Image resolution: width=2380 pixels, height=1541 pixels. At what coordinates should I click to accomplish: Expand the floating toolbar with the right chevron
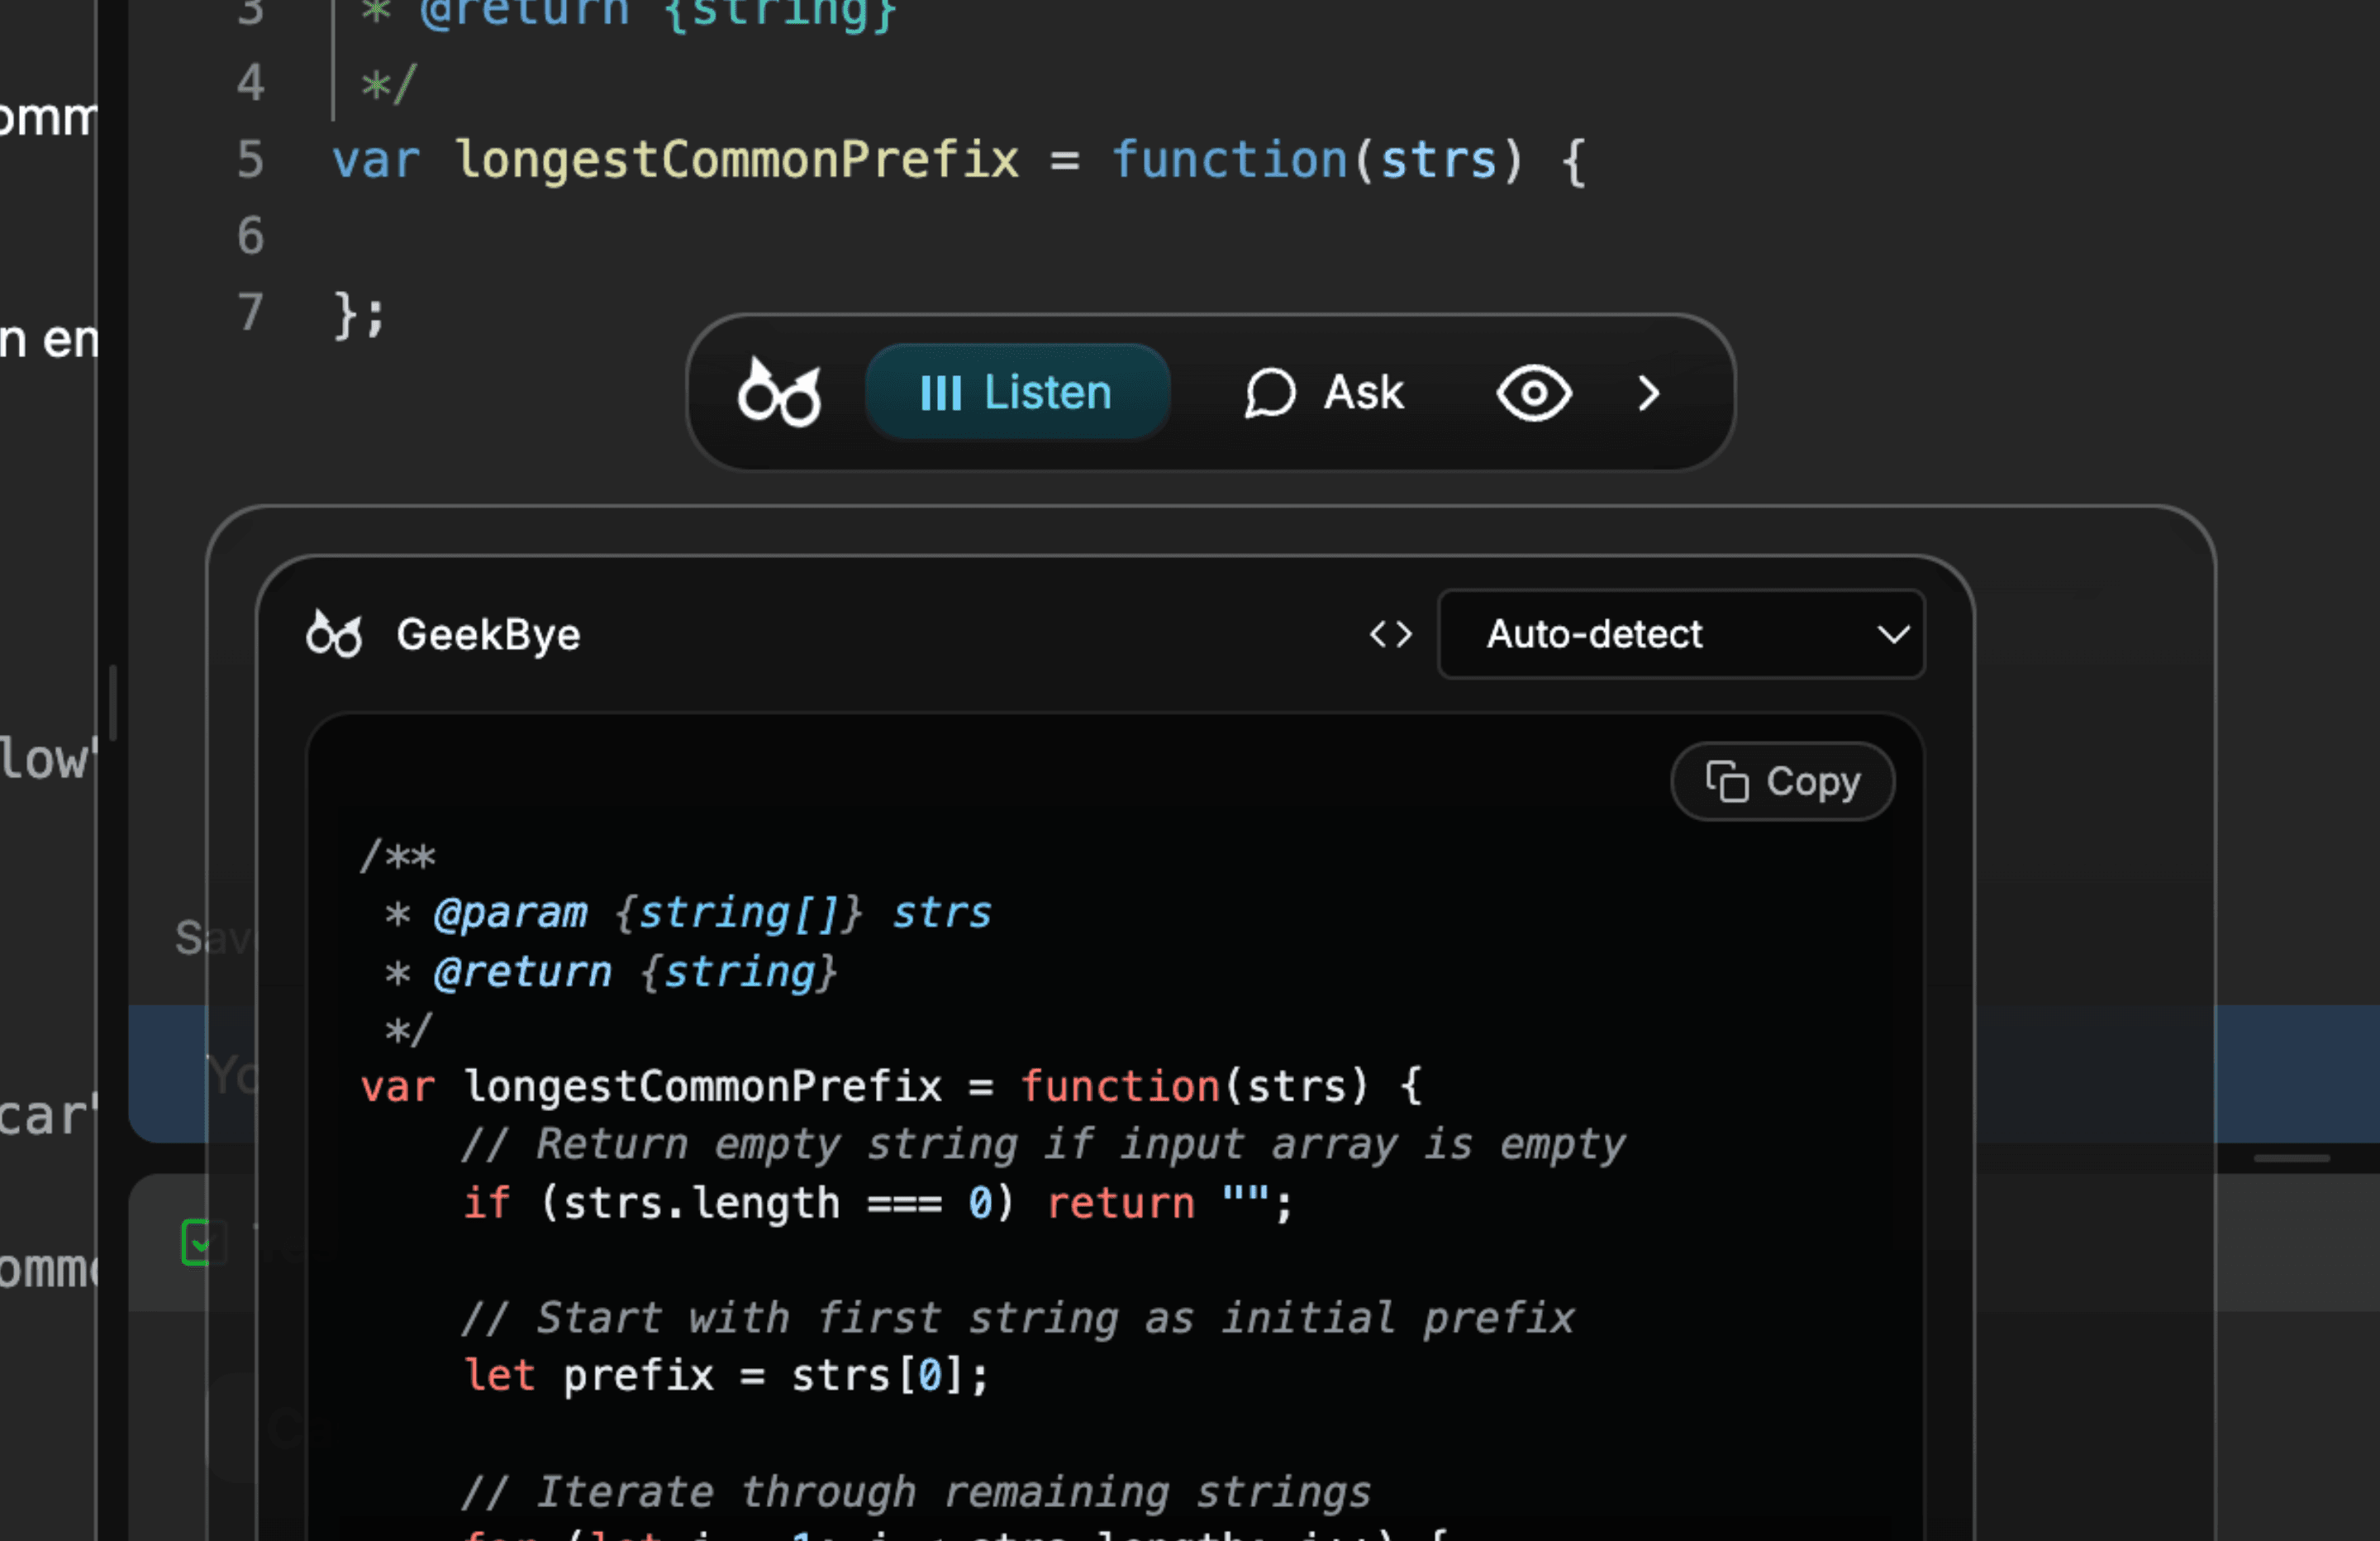(1648, 394)
